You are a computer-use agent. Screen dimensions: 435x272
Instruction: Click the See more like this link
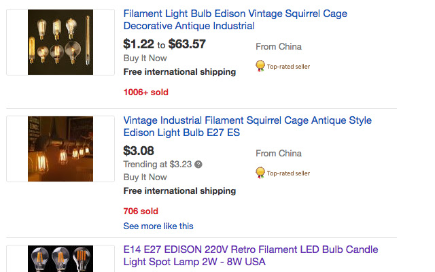[x=158, y=226]
